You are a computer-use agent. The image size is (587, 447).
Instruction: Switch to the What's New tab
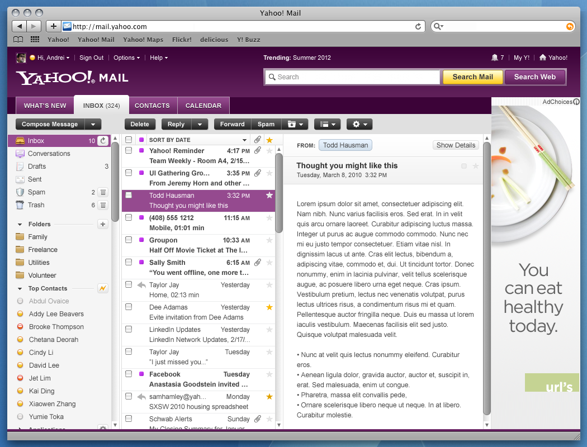coord(45,106)
